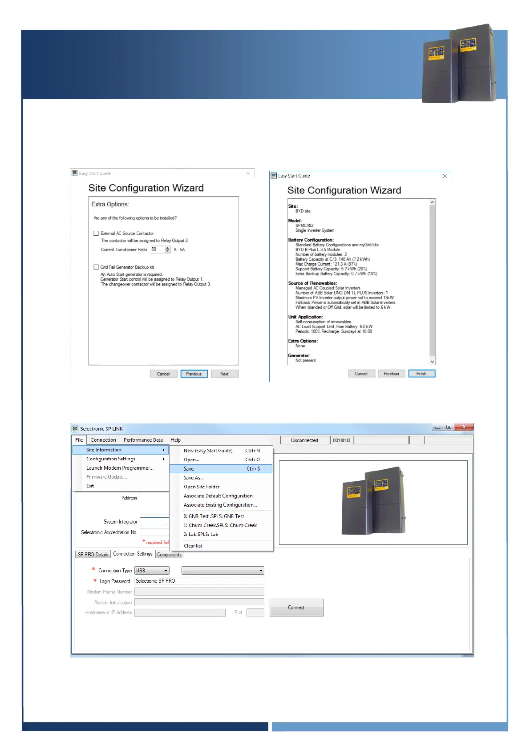The height and width of the screenshot is (749, 530).
Task: Click Finish in the Site Configuration Wizard
Action: (x=421, y=374)
